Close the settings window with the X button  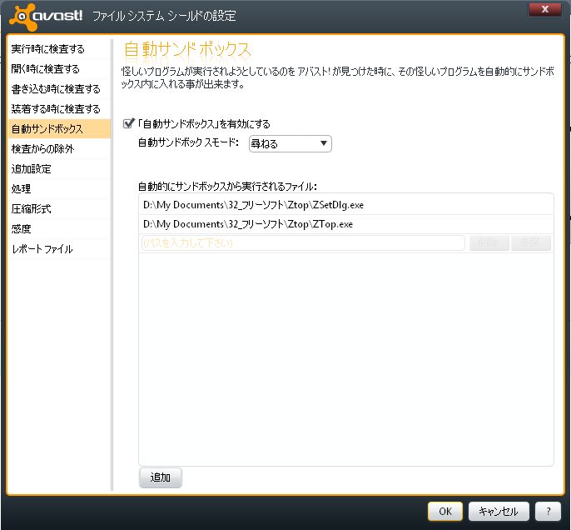544,10
